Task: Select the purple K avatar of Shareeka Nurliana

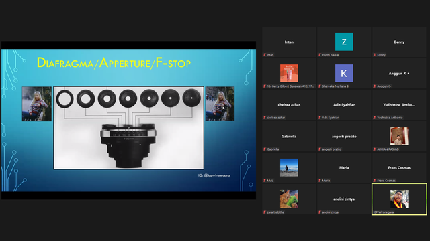Action: [x=344, y=73]
